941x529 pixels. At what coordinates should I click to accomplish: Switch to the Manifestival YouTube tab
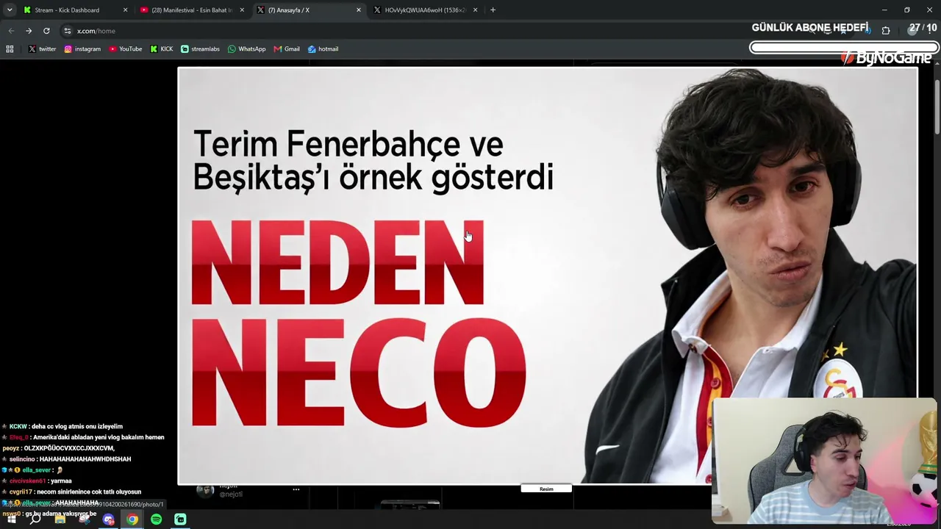coord(191,10)
